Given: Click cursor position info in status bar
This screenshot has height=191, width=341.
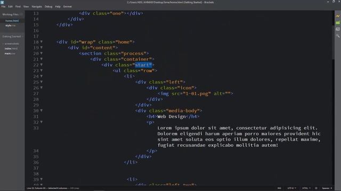Looking at the screenshot, I should (47, 188).
